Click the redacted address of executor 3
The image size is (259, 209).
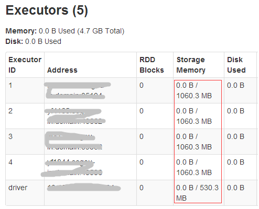[x=73, y=141]
